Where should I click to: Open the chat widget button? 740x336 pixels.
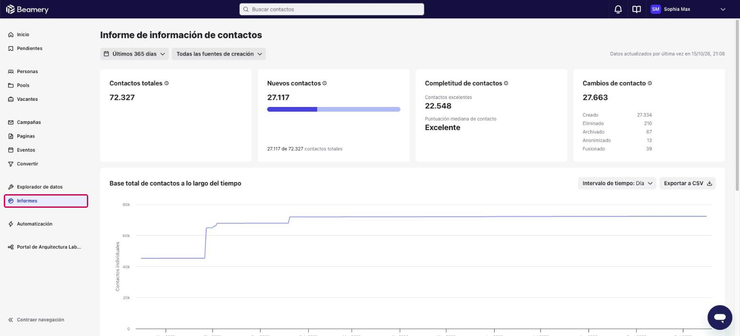[720, 317]
